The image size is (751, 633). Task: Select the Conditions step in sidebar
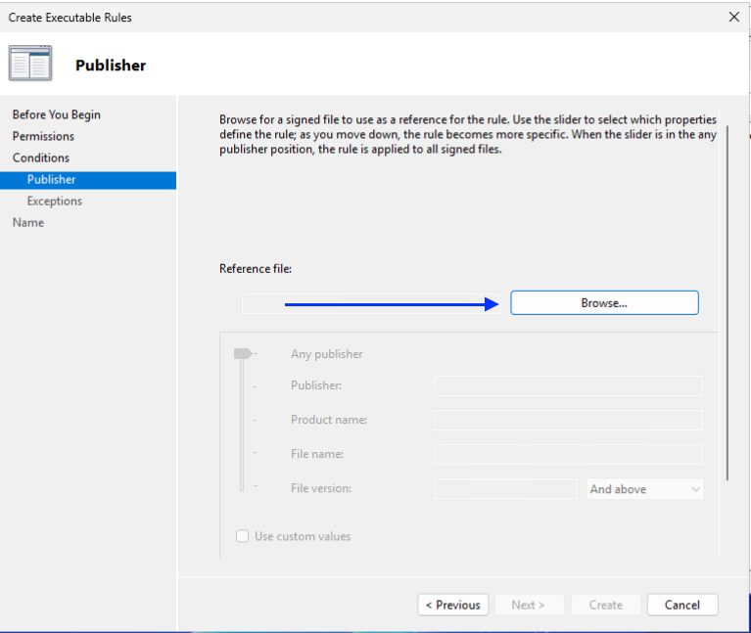[41, 158]
